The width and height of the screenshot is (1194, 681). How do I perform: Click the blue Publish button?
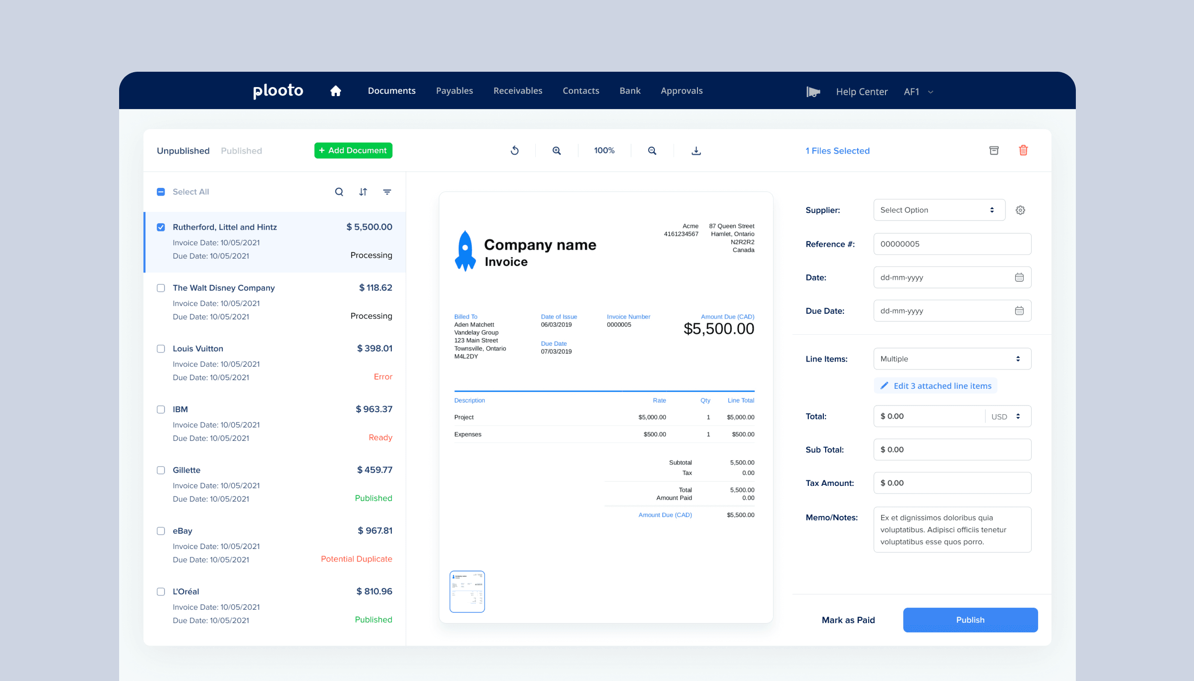[970, 620]
